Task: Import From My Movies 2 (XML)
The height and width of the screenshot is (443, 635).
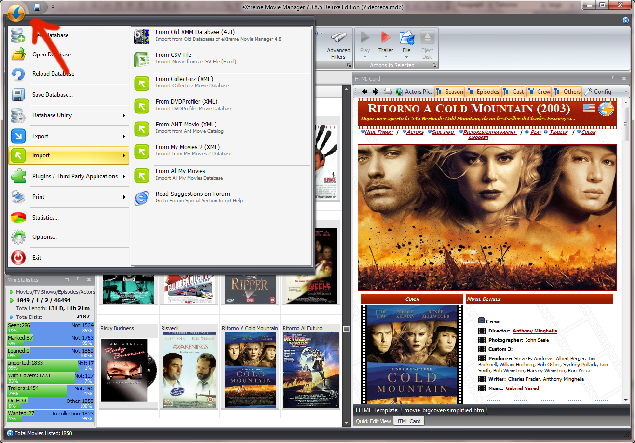Action: click(221, 151)
